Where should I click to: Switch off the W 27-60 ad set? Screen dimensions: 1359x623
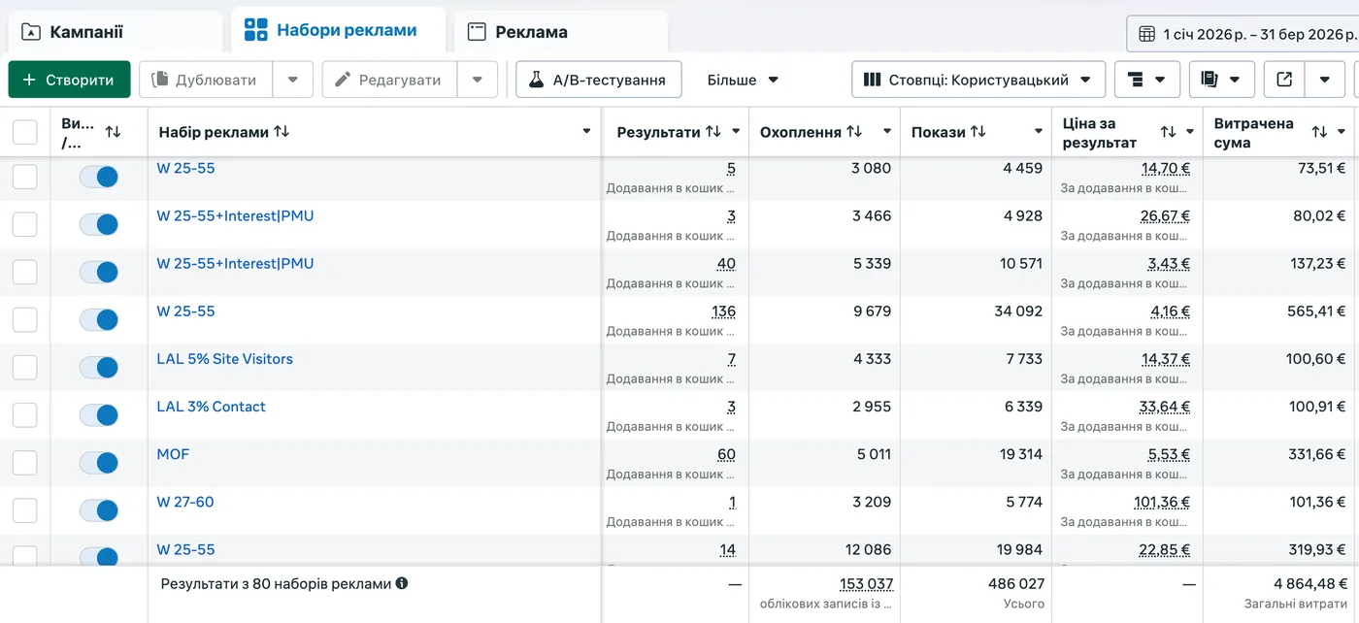pos(99,510)
